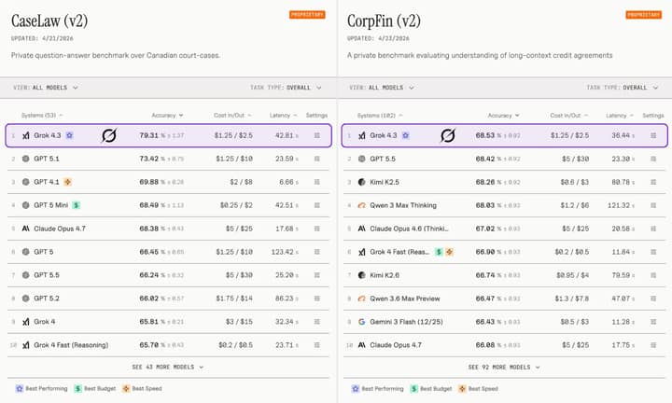Click Best Budget badge next to GPT 5 Mini
This screenshot has height=403, width=672.
[x=76, y=205]
